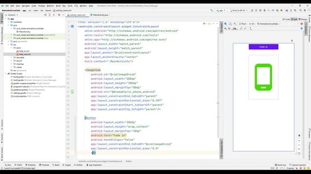Click the infer constraints wand icon

(x=245, y=29)
